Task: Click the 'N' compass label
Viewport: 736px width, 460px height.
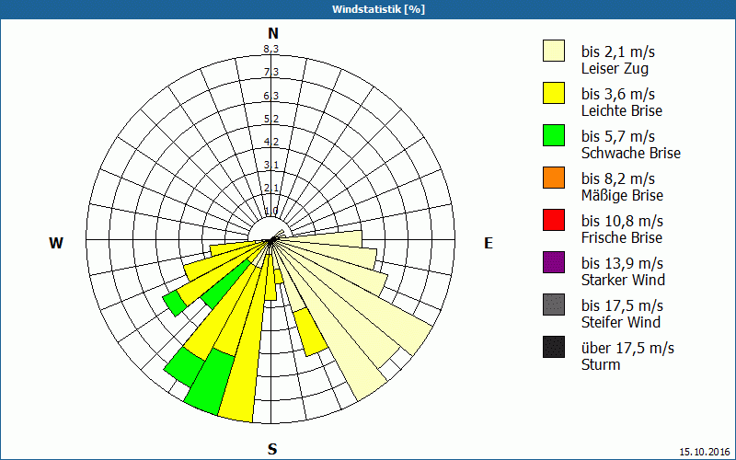Action: pos(273,33)
